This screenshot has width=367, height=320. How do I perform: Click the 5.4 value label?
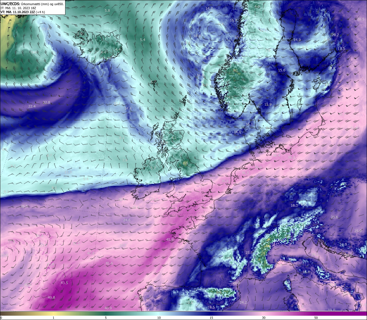click(x=142, y=40)
